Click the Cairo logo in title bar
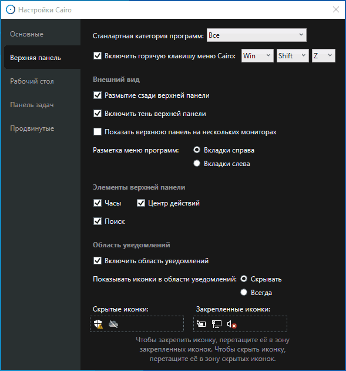This screenshot has width=346, height=371. [11, 9]
